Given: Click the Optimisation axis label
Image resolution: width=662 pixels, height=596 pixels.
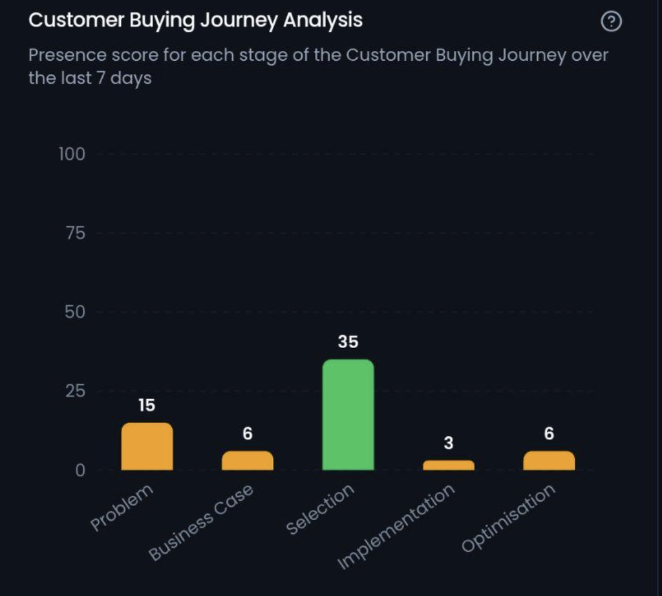Looking at the screenshot, I should click(x=508, y=518).
